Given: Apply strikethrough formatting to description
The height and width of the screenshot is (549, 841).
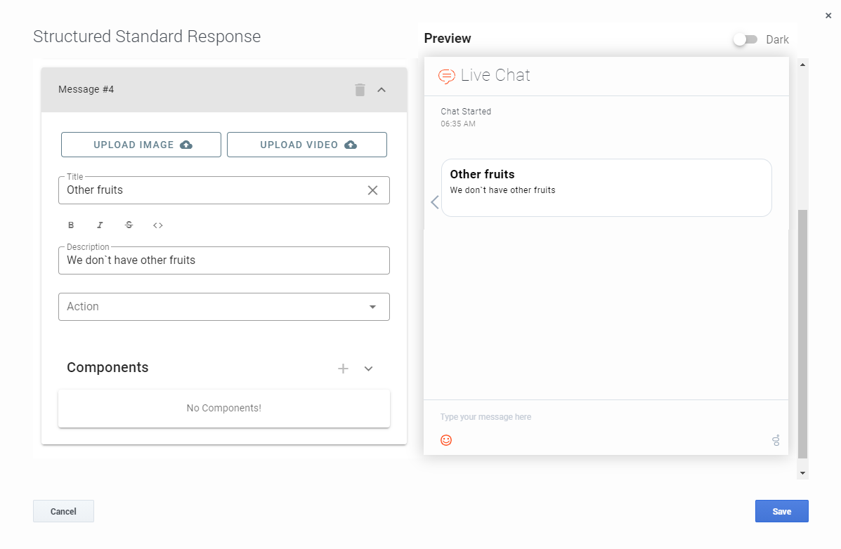Looking at the screenshot, I should tap(129, 225).
